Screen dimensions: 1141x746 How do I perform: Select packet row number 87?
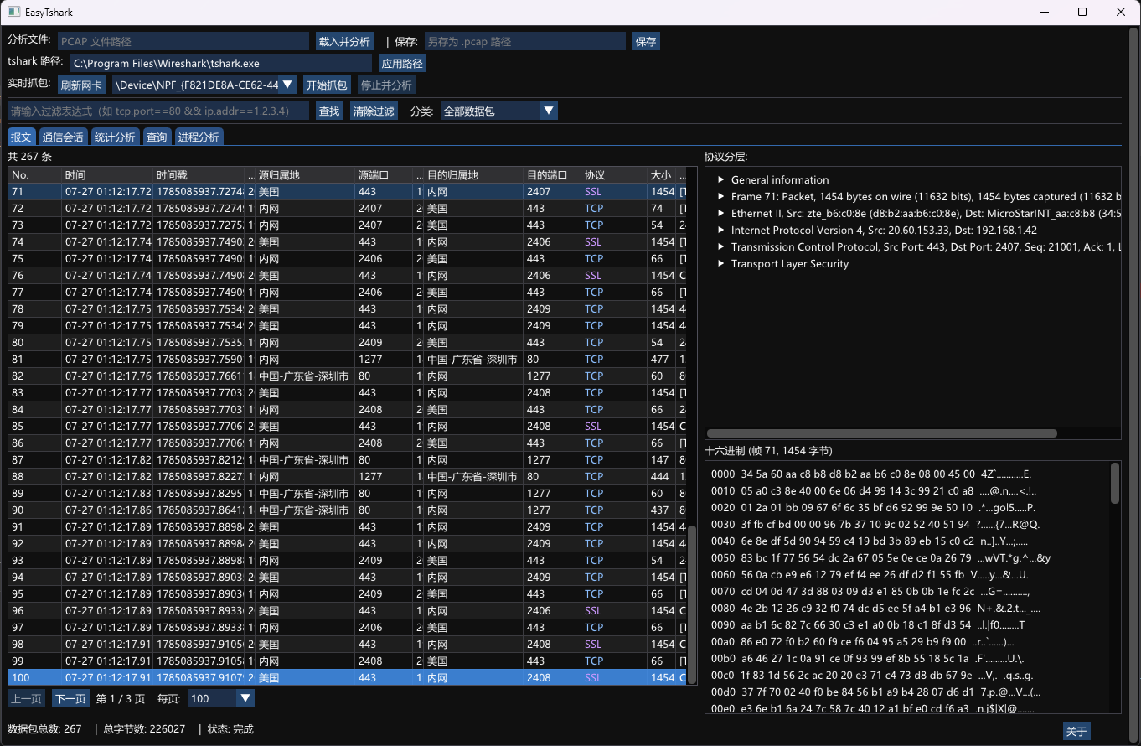348,460
